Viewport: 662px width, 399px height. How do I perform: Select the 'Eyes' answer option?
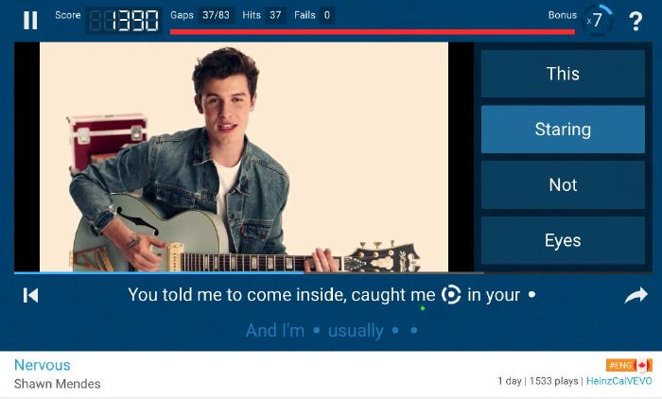tap(563, 240)
